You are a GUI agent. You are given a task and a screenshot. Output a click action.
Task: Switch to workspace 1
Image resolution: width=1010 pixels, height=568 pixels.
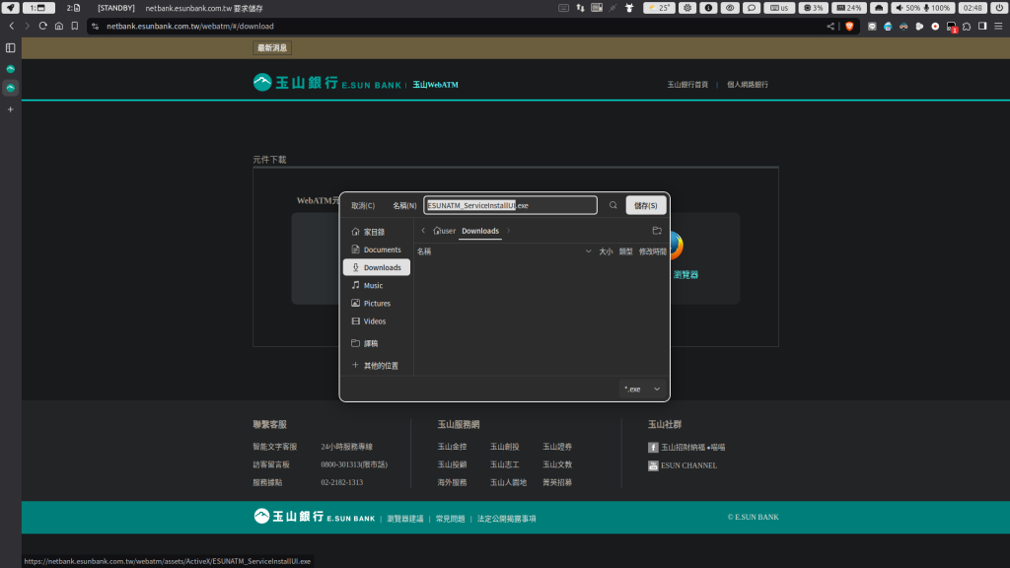point(38,8)
